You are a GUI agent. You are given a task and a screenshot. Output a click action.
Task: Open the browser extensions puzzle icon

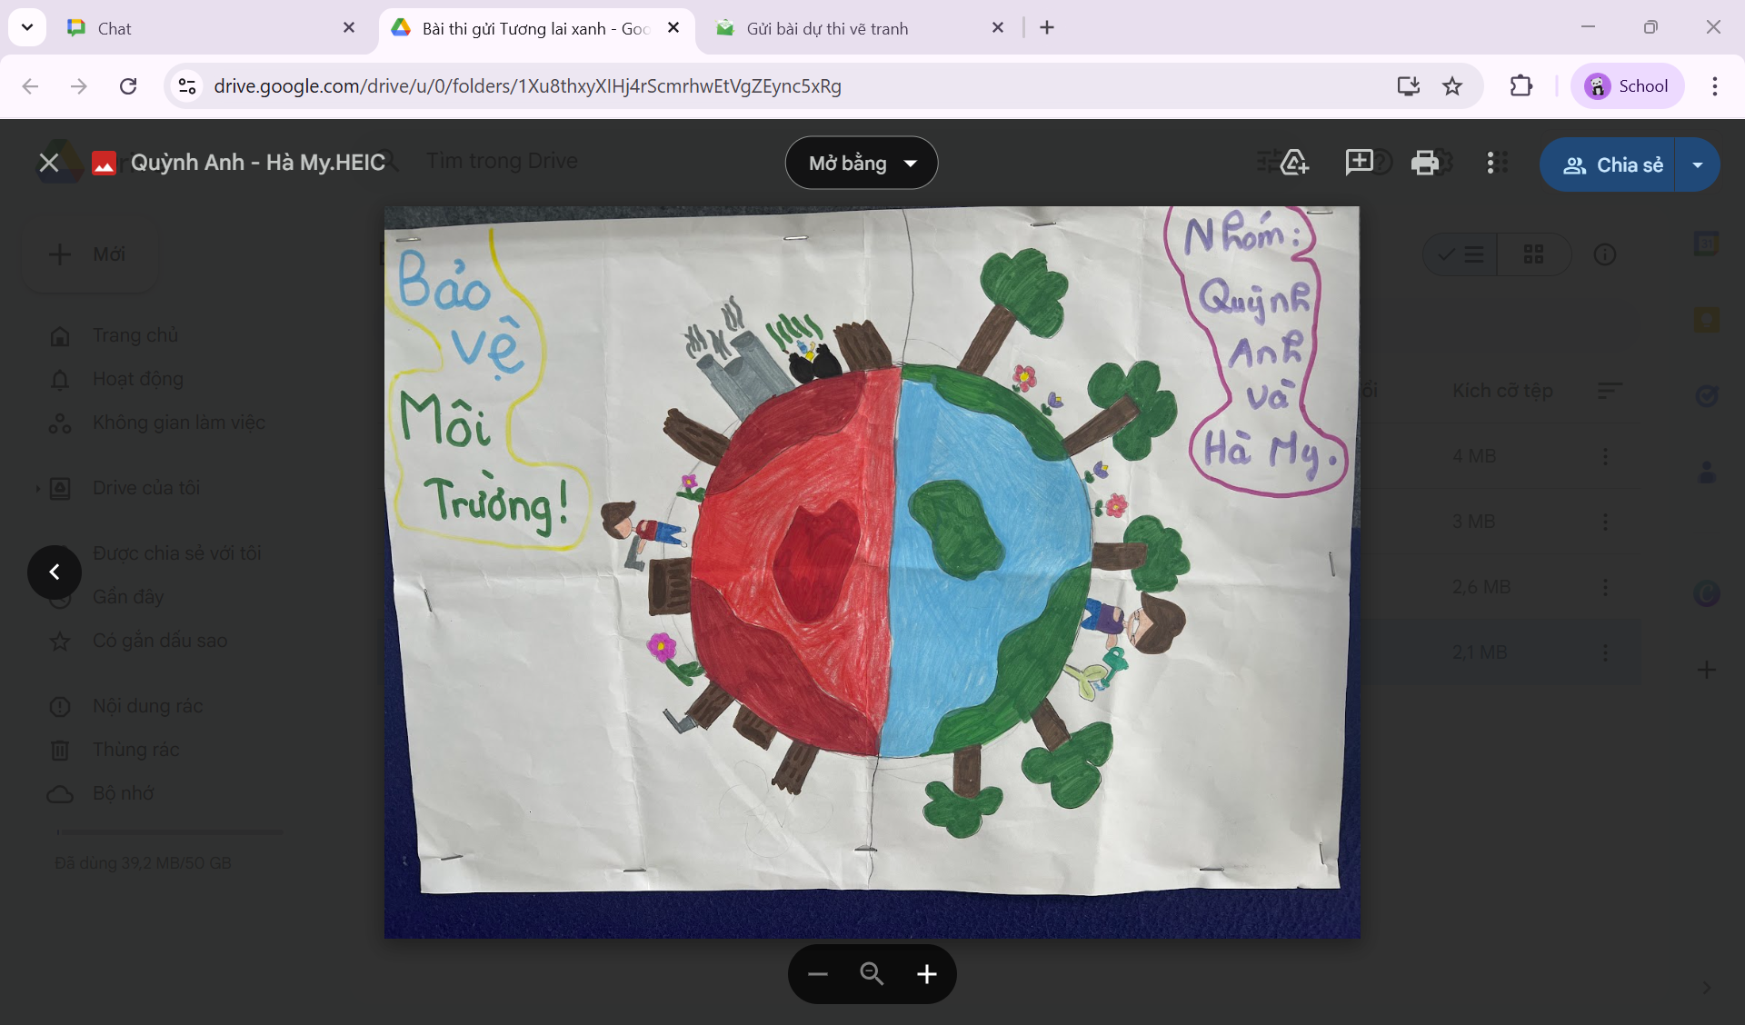pos(1521,86)
